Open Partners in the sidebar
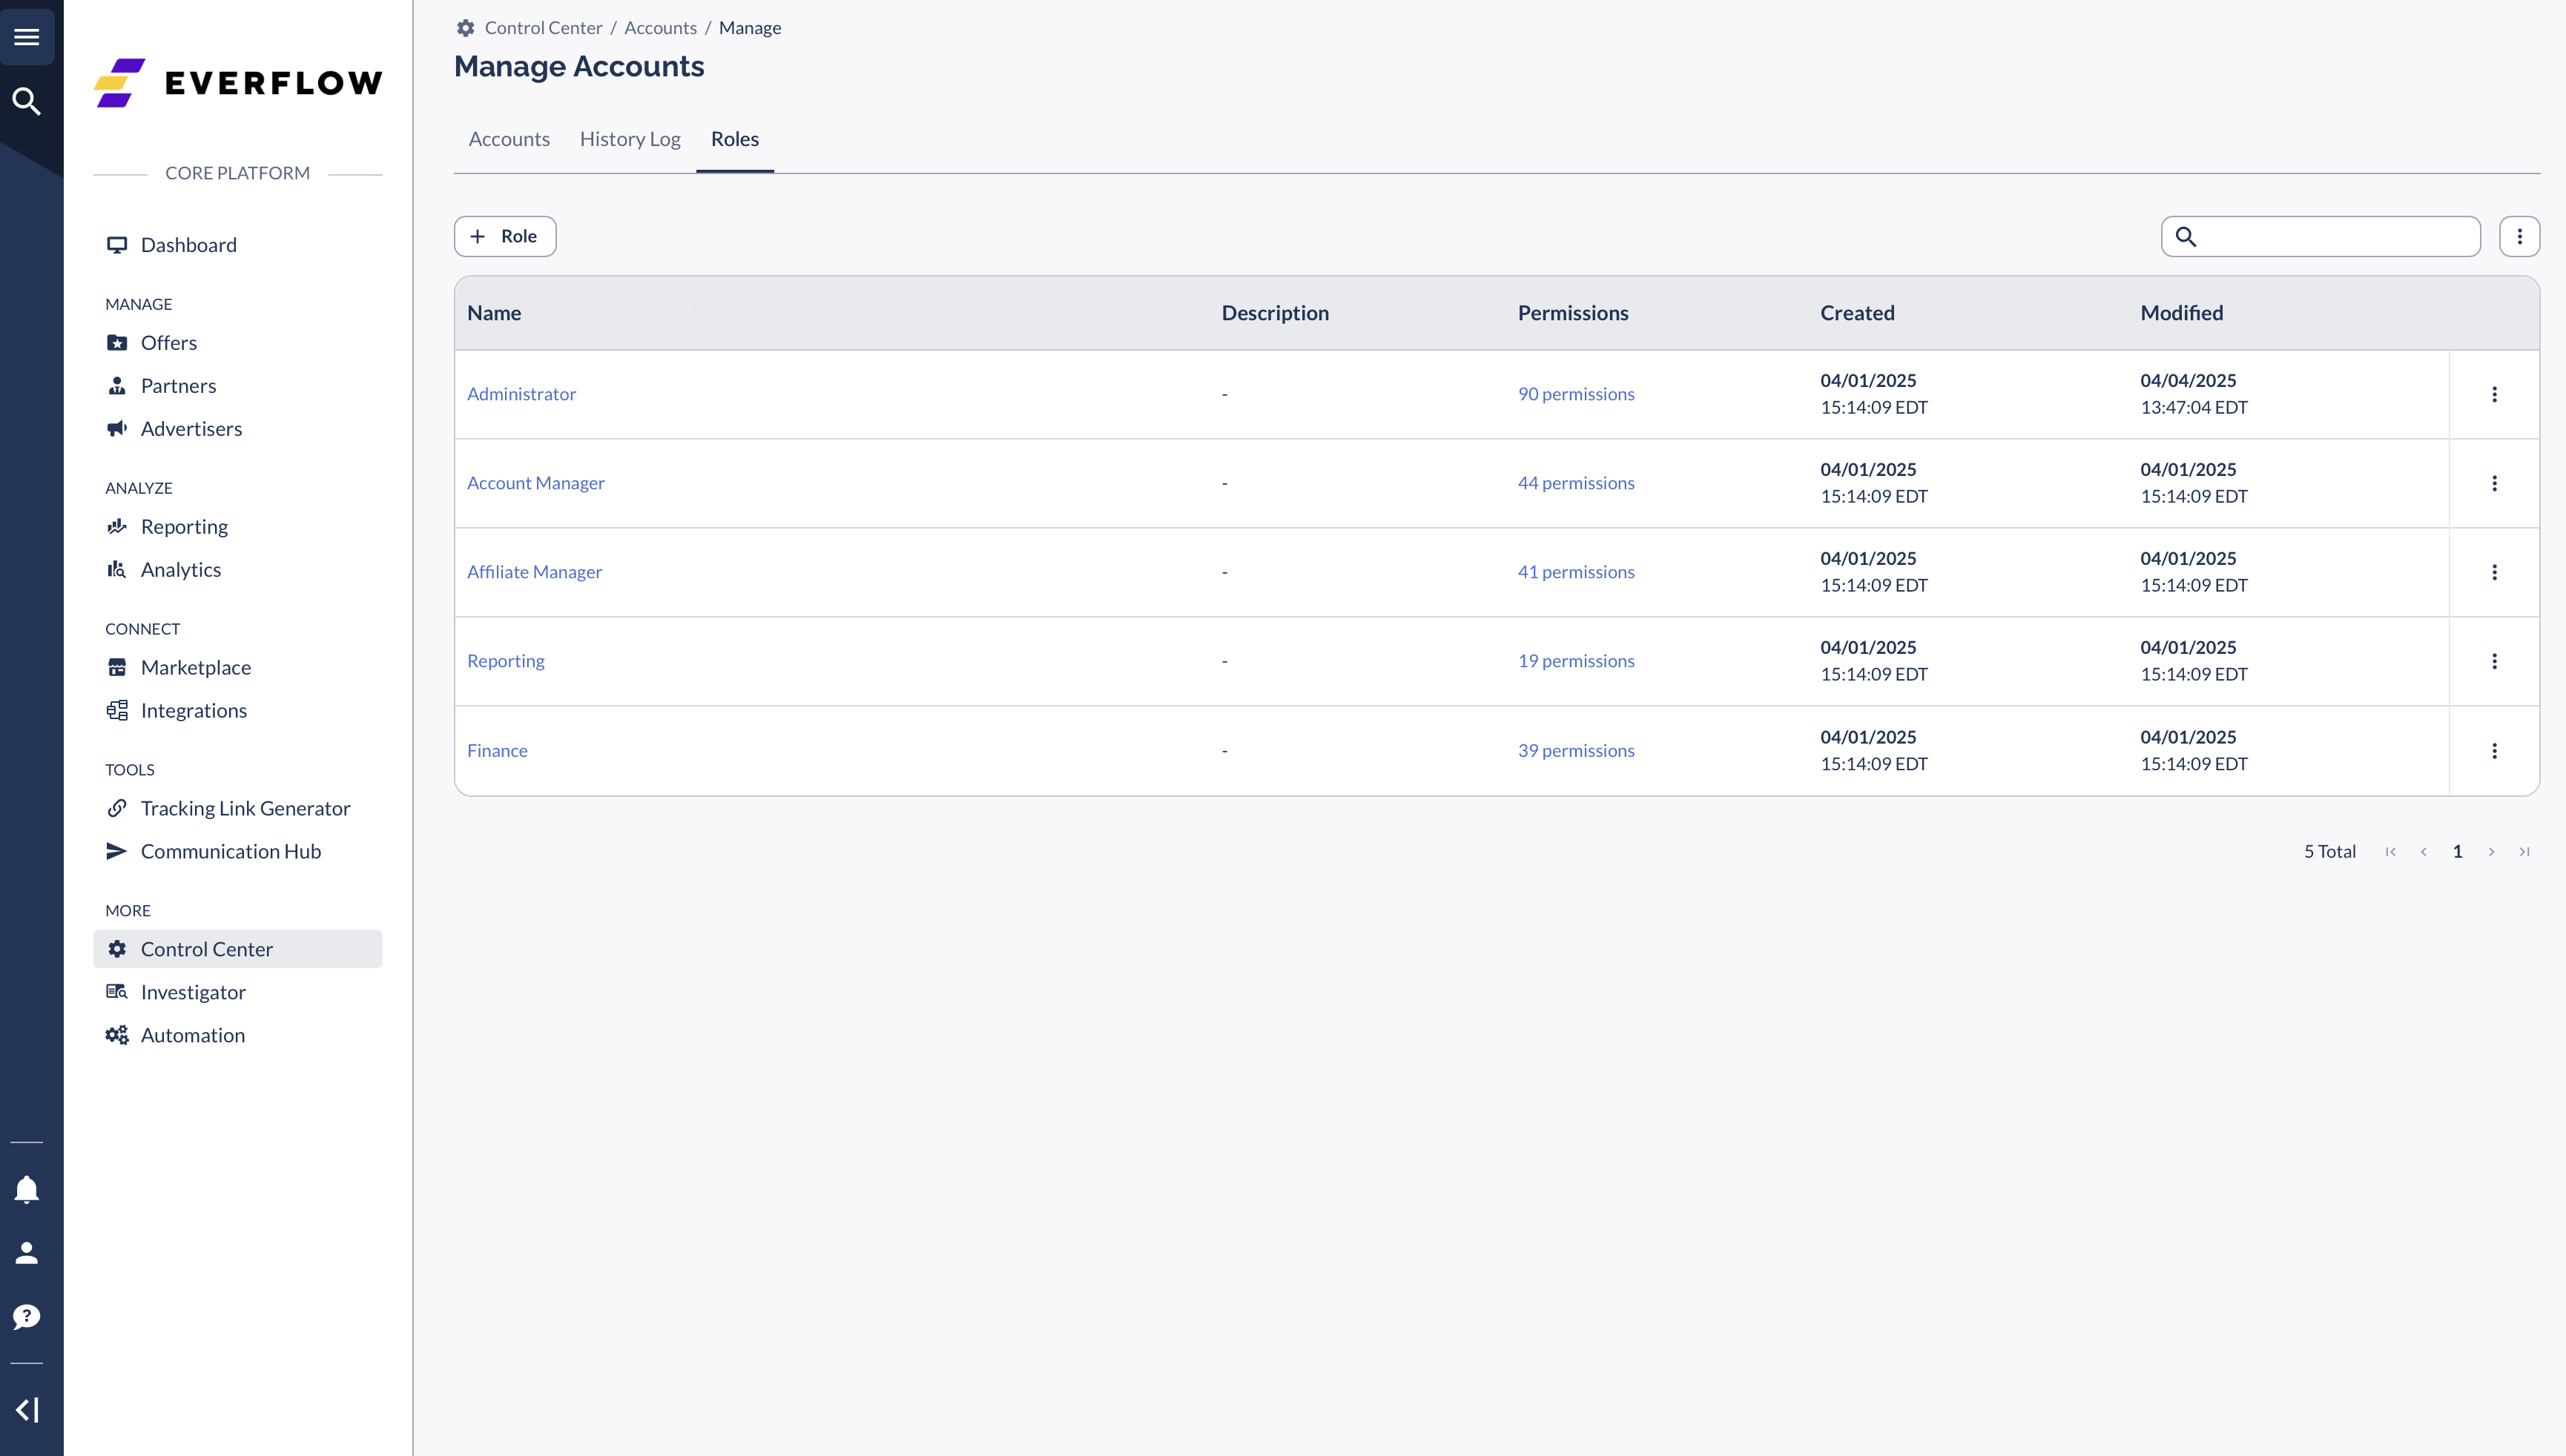 238,386
